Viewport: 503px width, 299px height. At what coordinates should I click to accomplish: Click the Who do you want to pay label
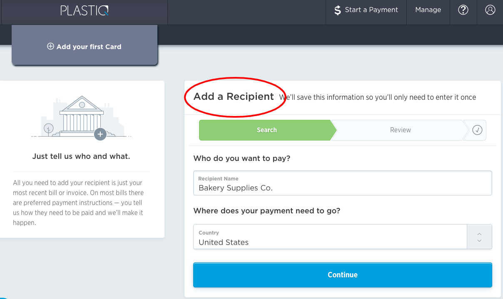(x=242, y=158)
